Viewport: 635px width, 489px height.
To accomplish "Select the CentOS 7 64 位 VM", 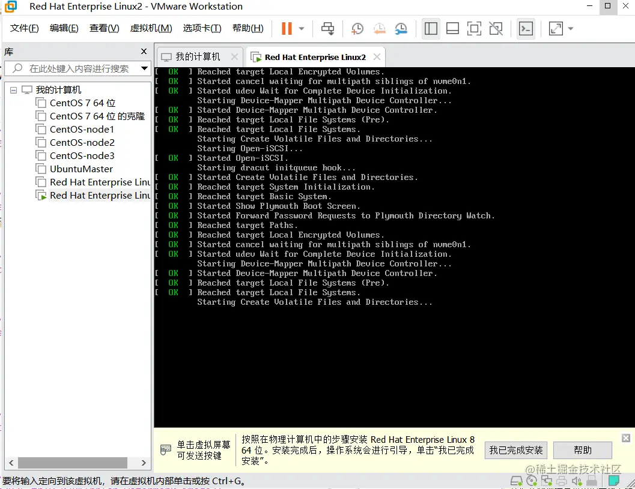I will coord(83,103).
